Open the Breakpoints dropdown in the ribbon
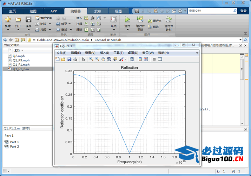The width and height of the screenshot is (251, 176). 113,30
